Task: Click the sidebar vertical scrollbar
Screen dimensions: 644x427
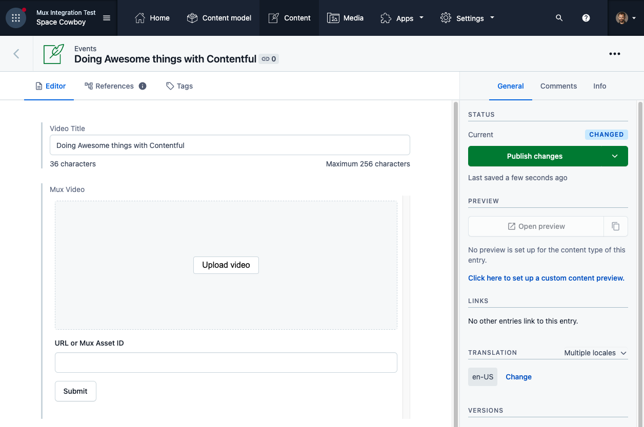Action: [x=640, y=264]
